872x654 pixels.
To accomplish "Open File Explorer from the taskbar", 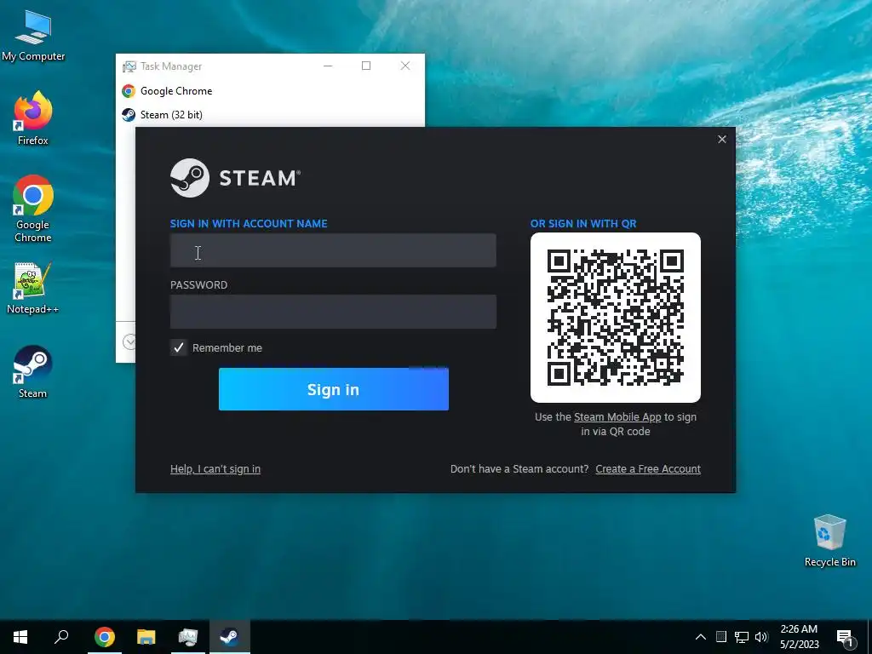I will pos(146,637).
